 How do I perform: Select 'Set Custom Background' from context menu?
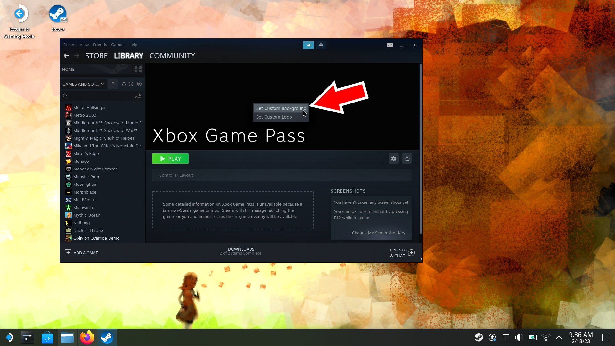(x=281, y=108)
